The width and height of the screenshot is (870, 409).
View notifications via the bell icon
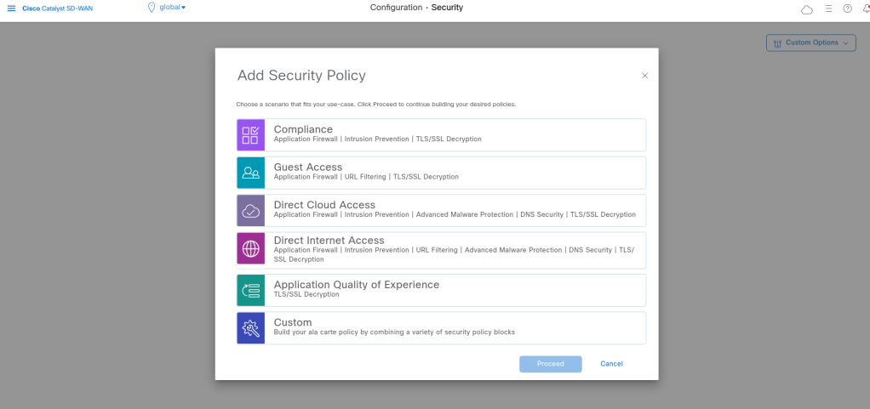(x=866, y=9)
